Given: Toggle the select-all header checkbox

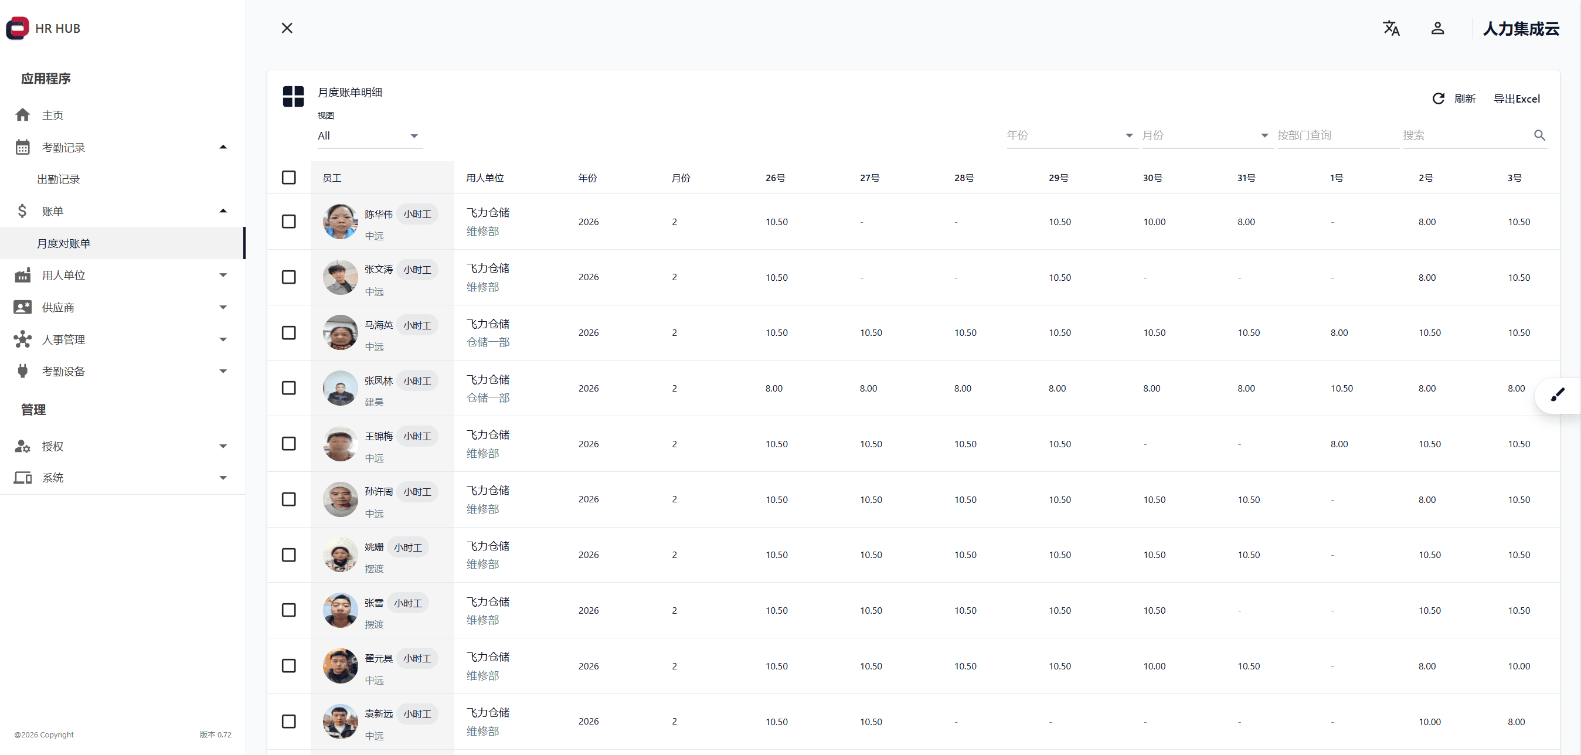Looking at the screenshot, I should pos(288,178).
